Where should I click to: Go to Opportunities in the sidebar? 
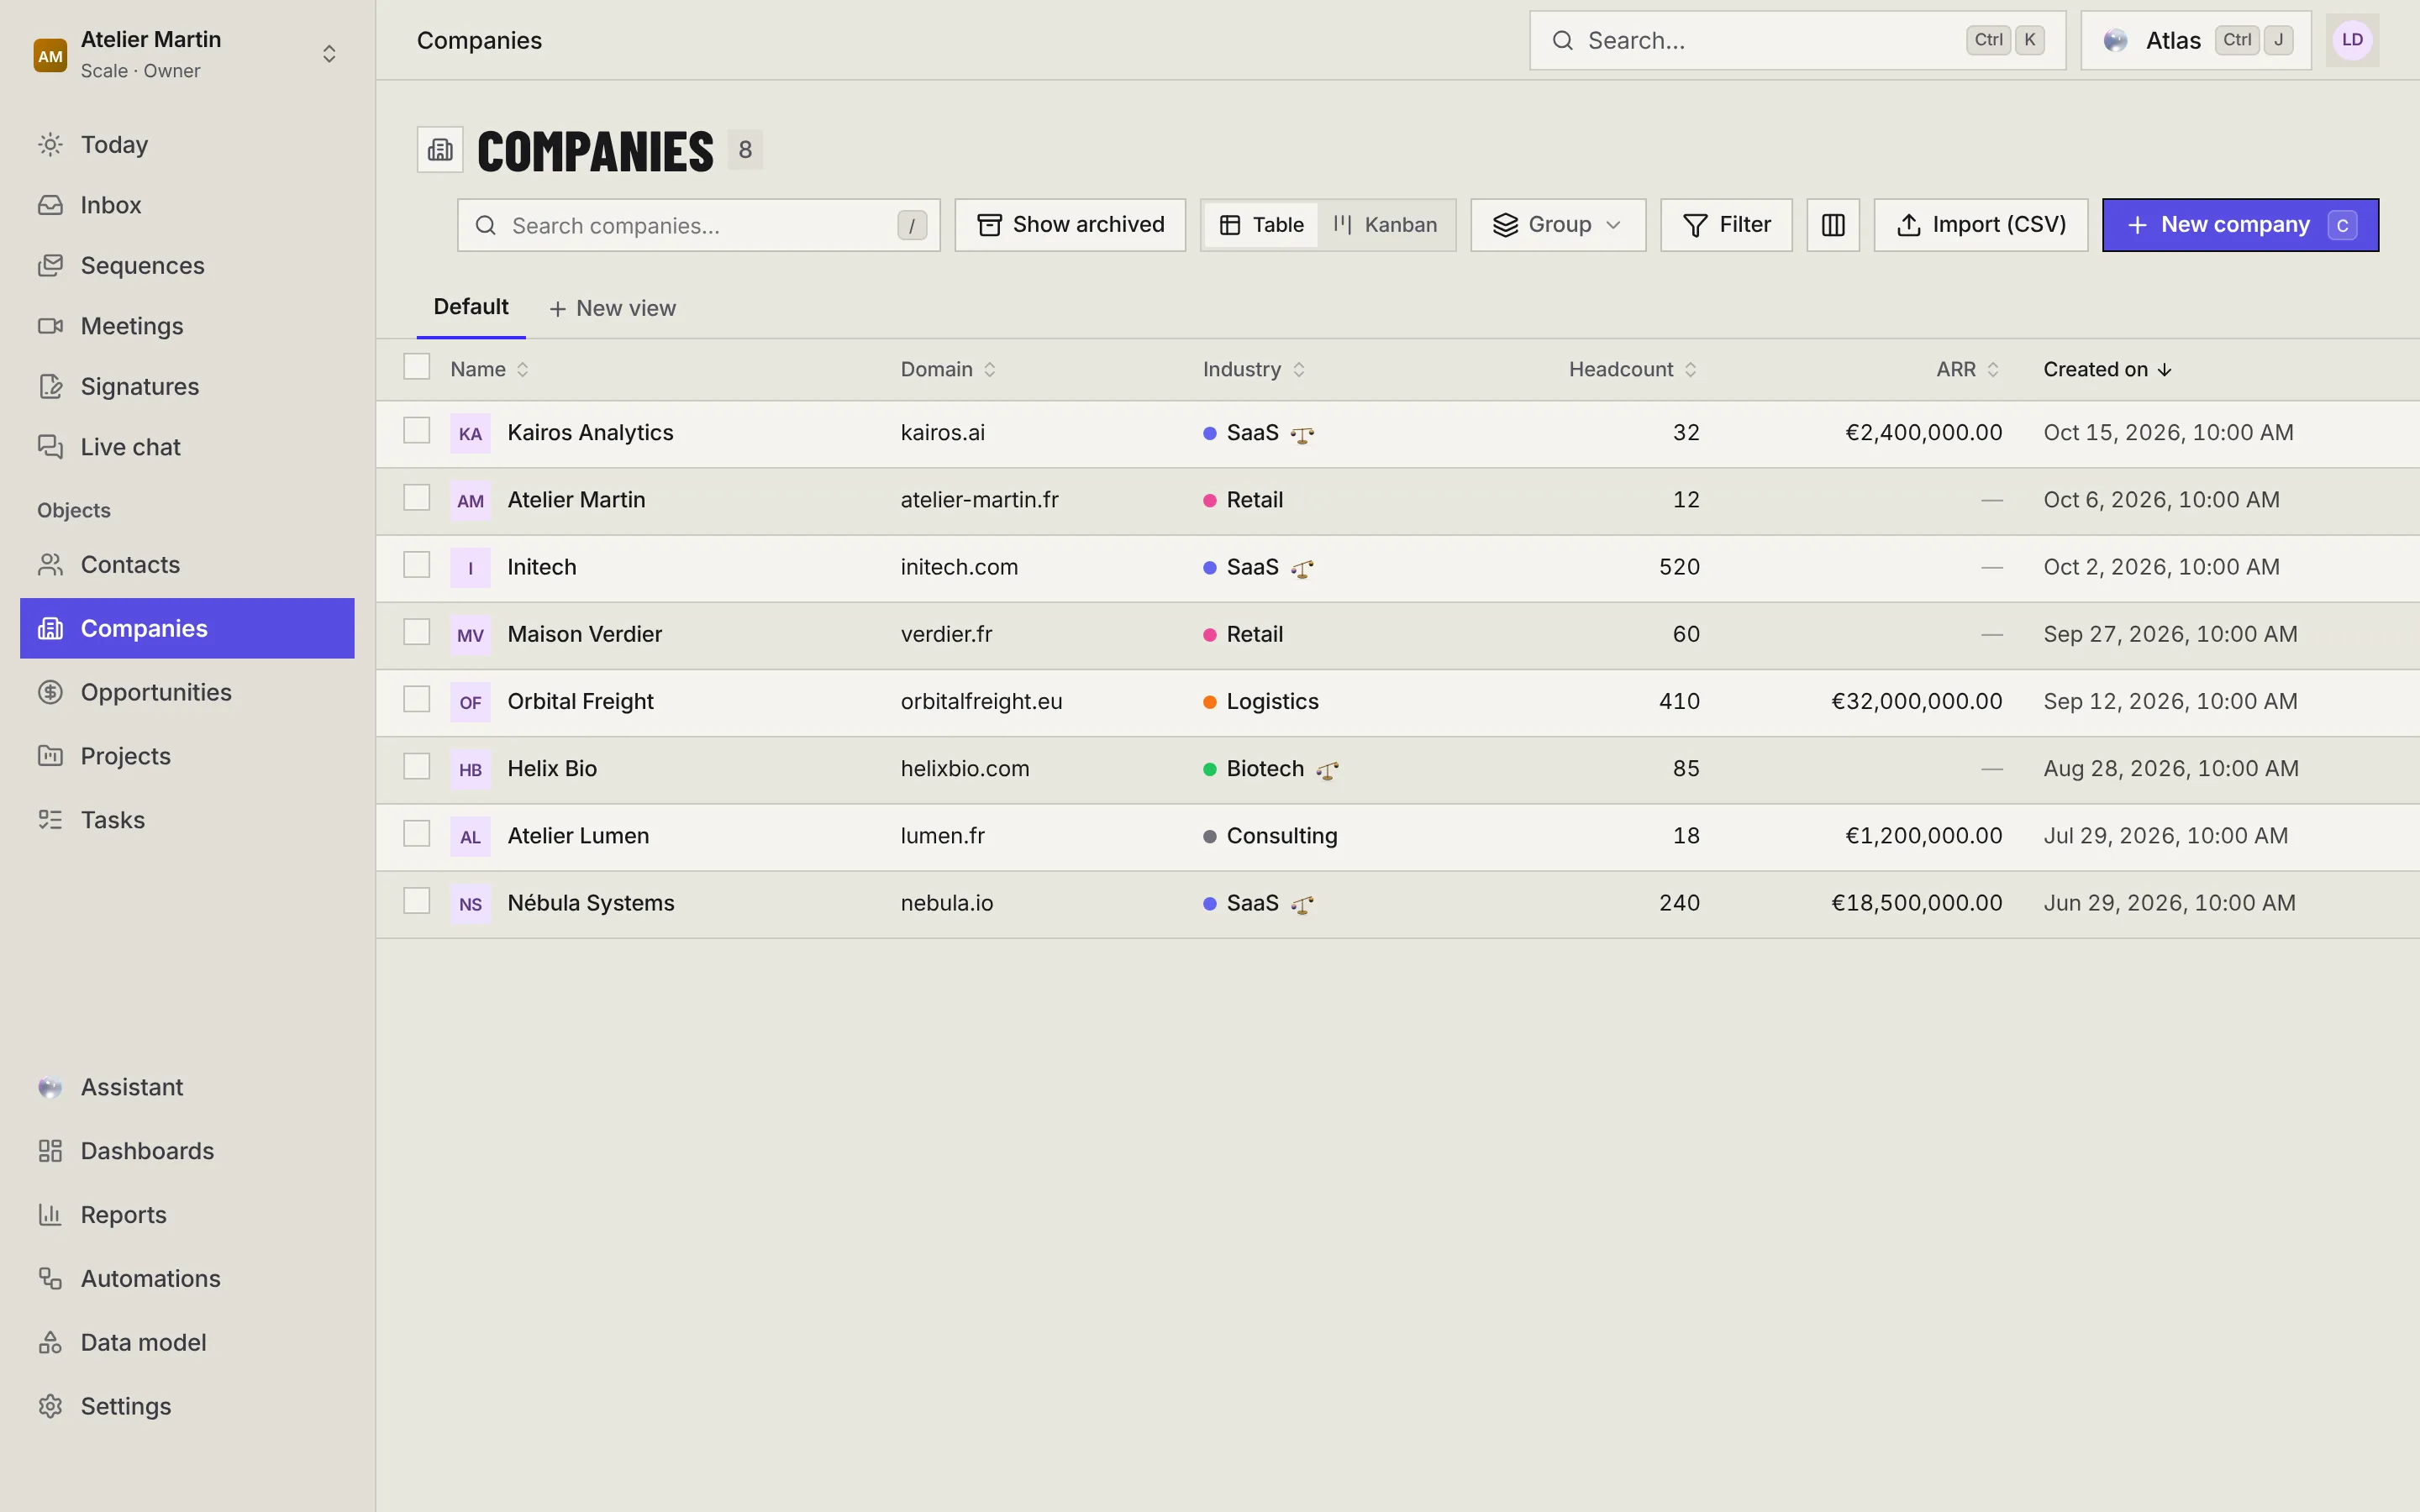point(187,692)
